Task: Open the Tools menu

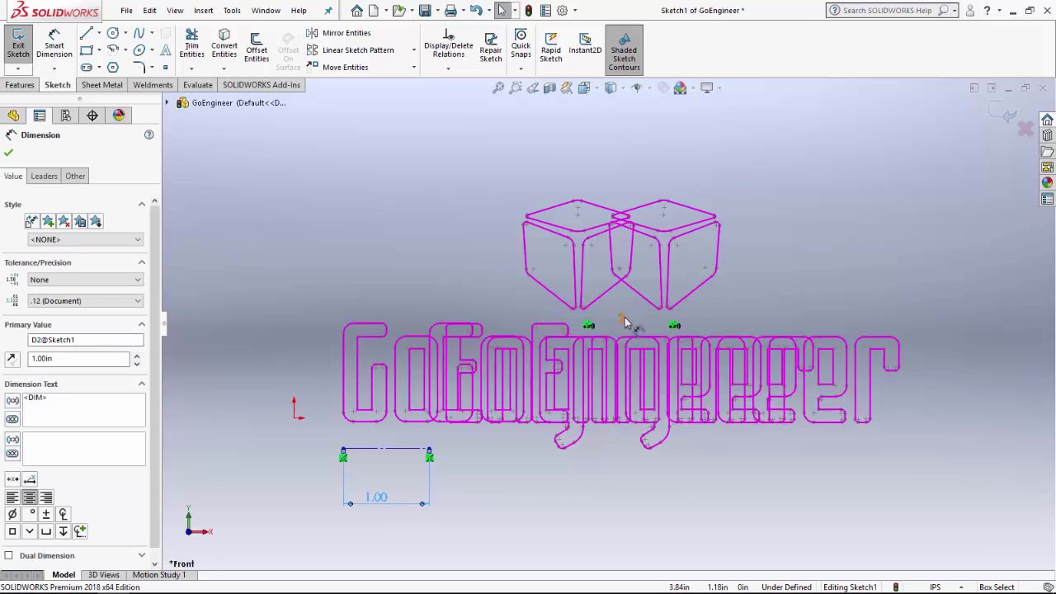Action: tap(232, 11)
